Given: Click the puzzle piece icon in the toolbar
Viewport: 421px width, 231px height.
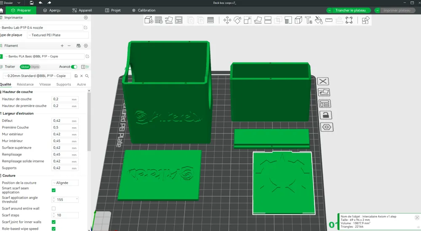Looking at the screenshot, I should coord(365,20).
